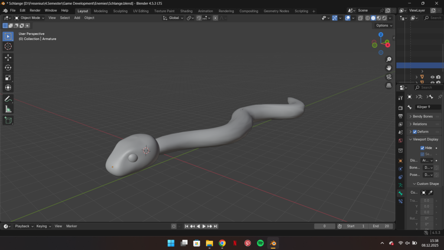Uncheck the Hide checkbox in Viewport Display
Image resolution: width=444 pixels, height=250 pixels.
click(x=422, y=148)
